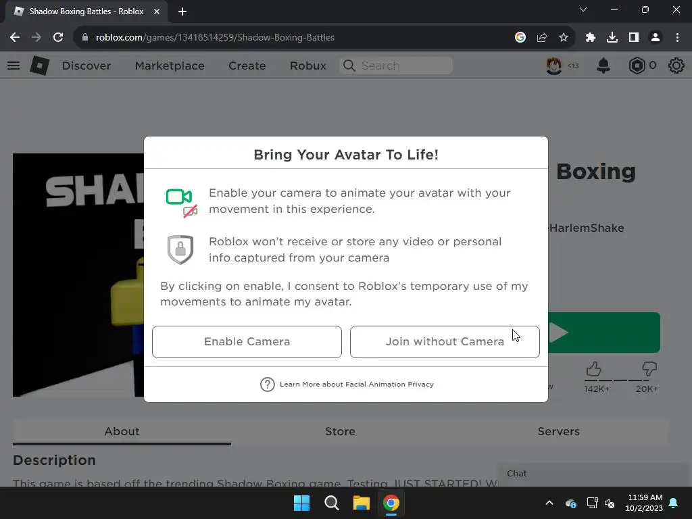Choose Join without Camera
The height and width of the screenshot is (519, 692).
(445, 341)
